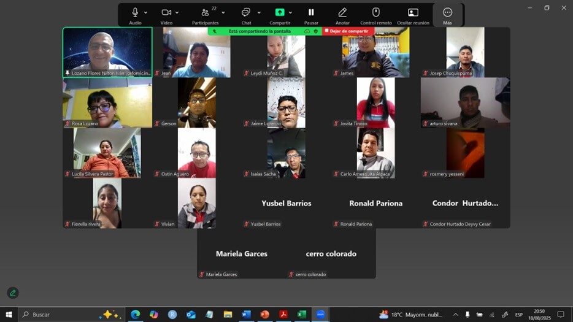This screenshot has height=322, width=573.
Task: Click the green pencil annotation icon at bottom left
Action: point(12,293)
